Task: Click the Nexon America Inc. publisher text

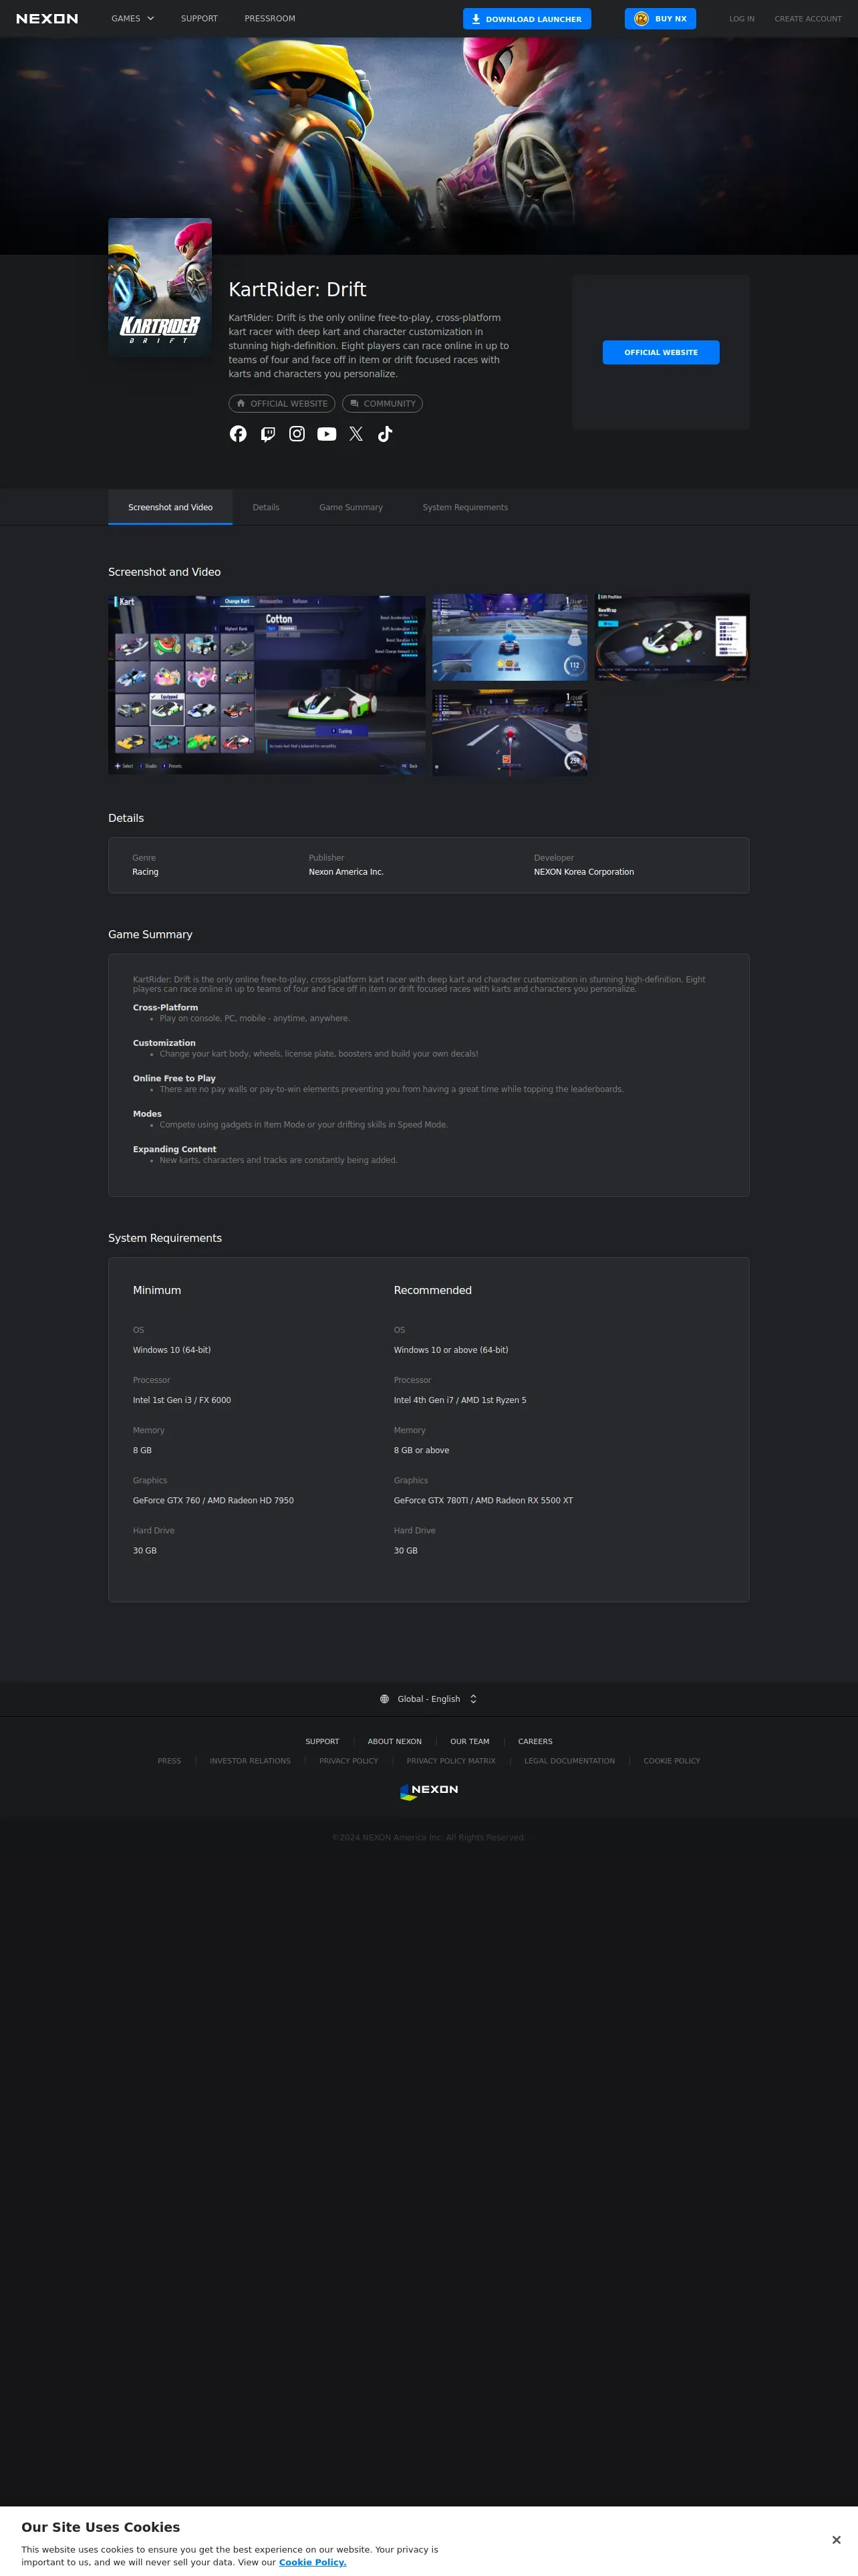Action: [x=345, y=872]
